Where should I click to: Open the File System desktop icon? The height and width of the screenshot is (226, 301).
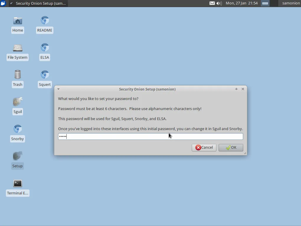point(17,52)
